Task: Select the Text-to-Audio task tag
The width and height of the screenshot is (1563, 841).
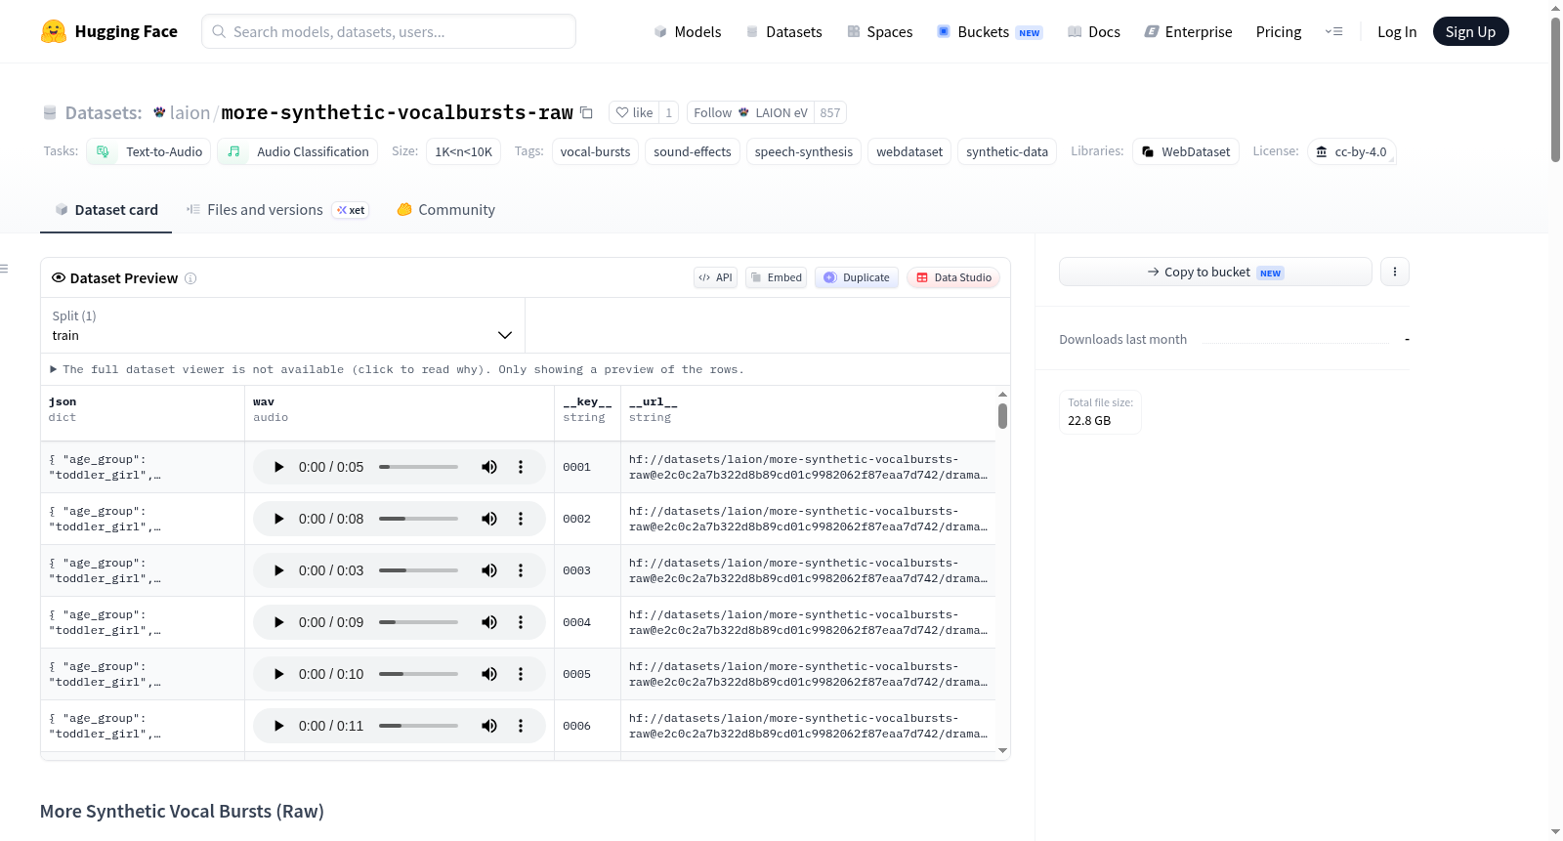Action: [x=148, y=151]
